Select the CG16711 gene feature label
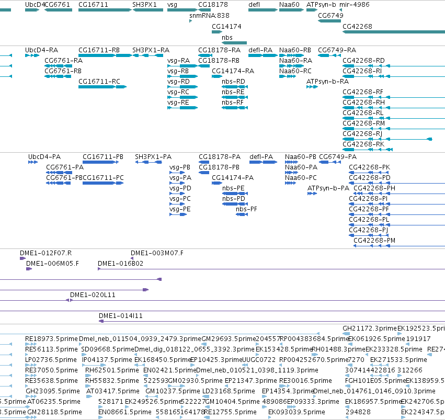Image resolution: width=445 pixels, height=420 pixels. pos(93,5)
